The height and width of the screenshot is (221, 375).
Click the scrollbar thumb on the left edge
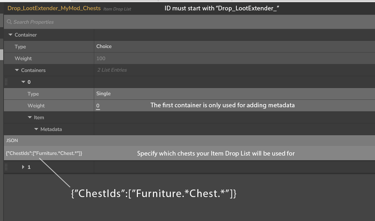click(1, 54)
